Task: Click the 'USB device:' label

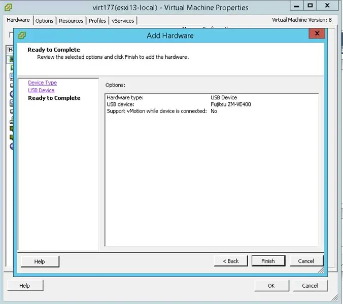Action: click(121, 104)
